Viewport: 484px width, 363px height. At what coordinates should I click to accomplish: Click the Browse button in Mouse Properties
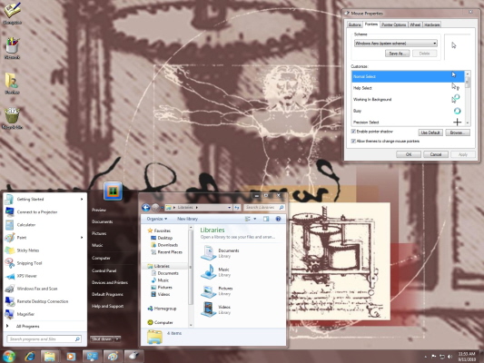click(x=458, y=132)
